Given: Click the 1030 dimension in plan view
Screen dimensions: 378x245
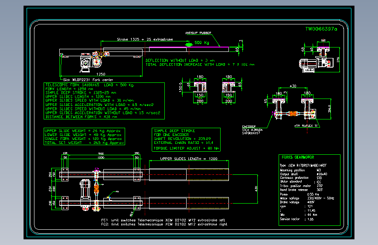Looking at the screenshot, I should (x=101, y=157).
